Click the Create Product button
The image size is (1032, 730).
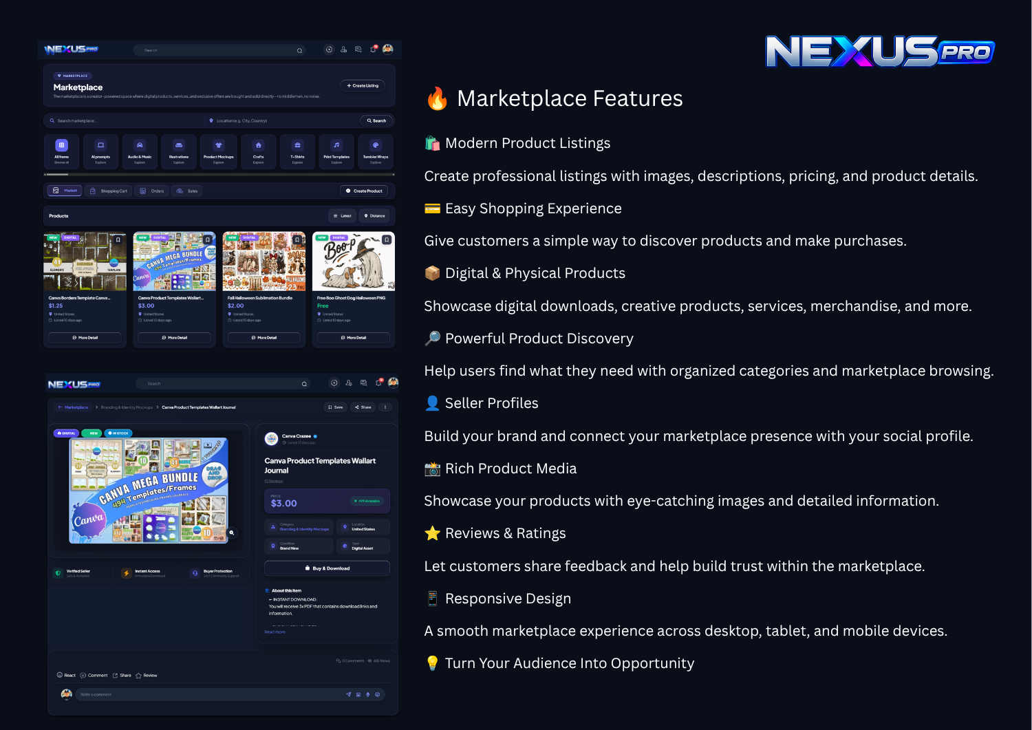pyautogui.click(x=364, y=191)
